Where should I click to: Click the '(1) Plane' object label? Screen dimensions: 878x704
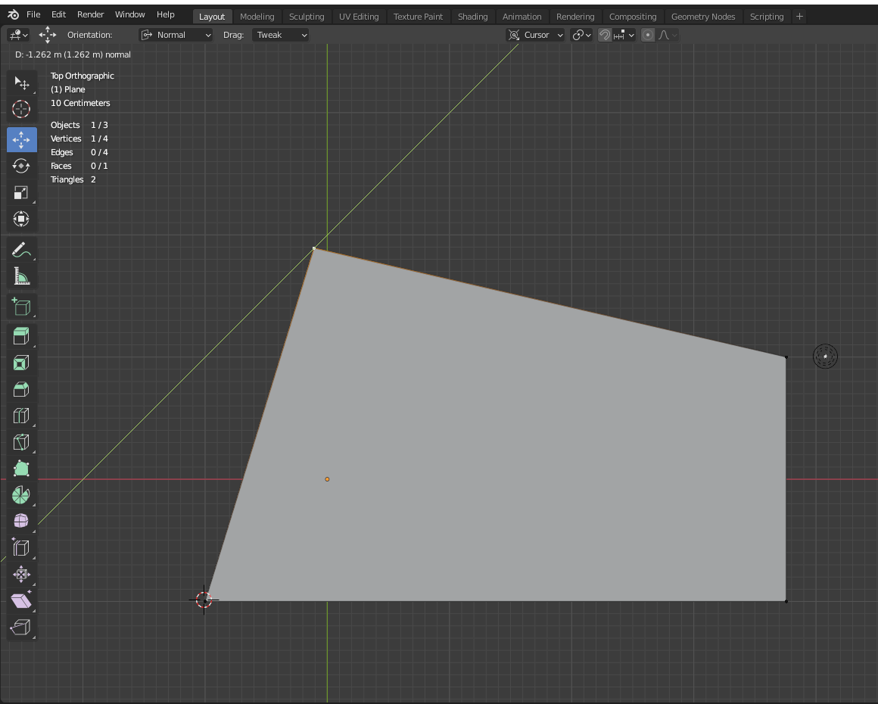(68, 89)
